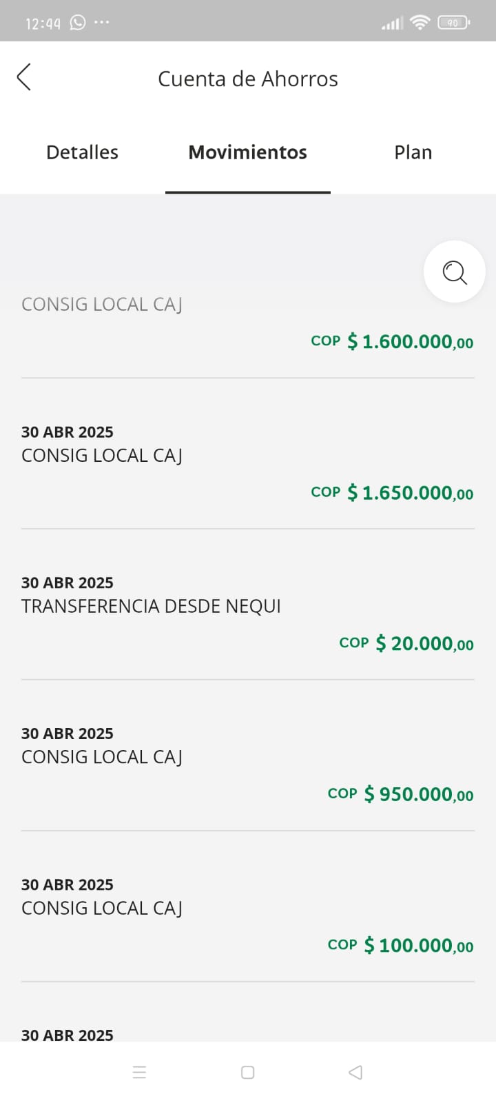The height and width of the screenshot is (1103, 496).
Task: Tap the battery indicator icon
Action: pos(453,23)
